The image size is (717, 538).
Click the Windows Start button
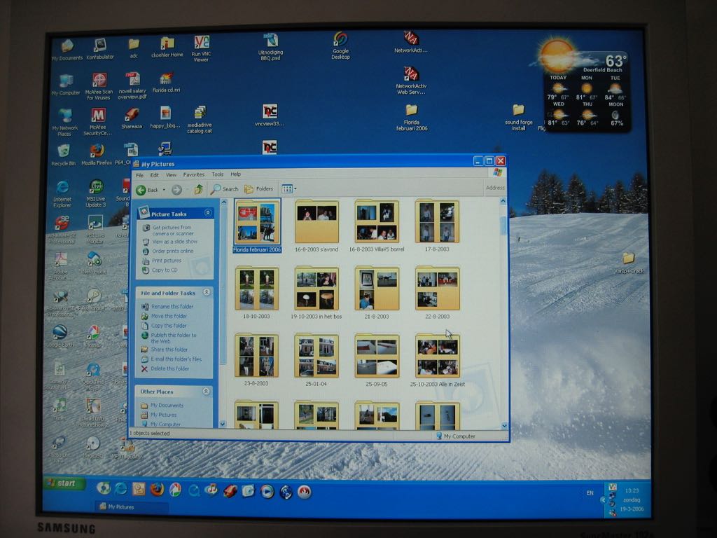[64, 483]
